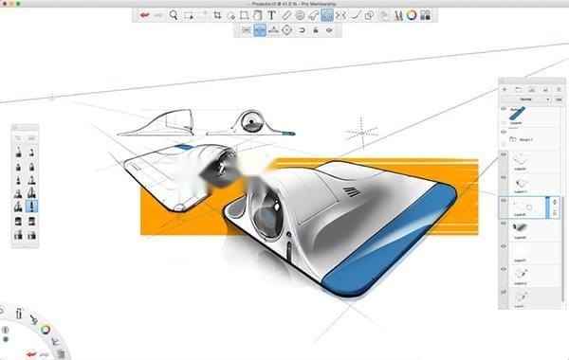Select 1-point perspective mode
The image size is (569, 360).
pos(246,30)
